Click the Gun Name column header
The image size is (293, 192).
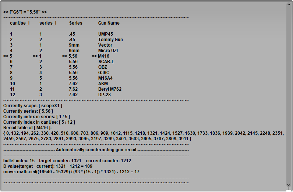pos(109,23)
